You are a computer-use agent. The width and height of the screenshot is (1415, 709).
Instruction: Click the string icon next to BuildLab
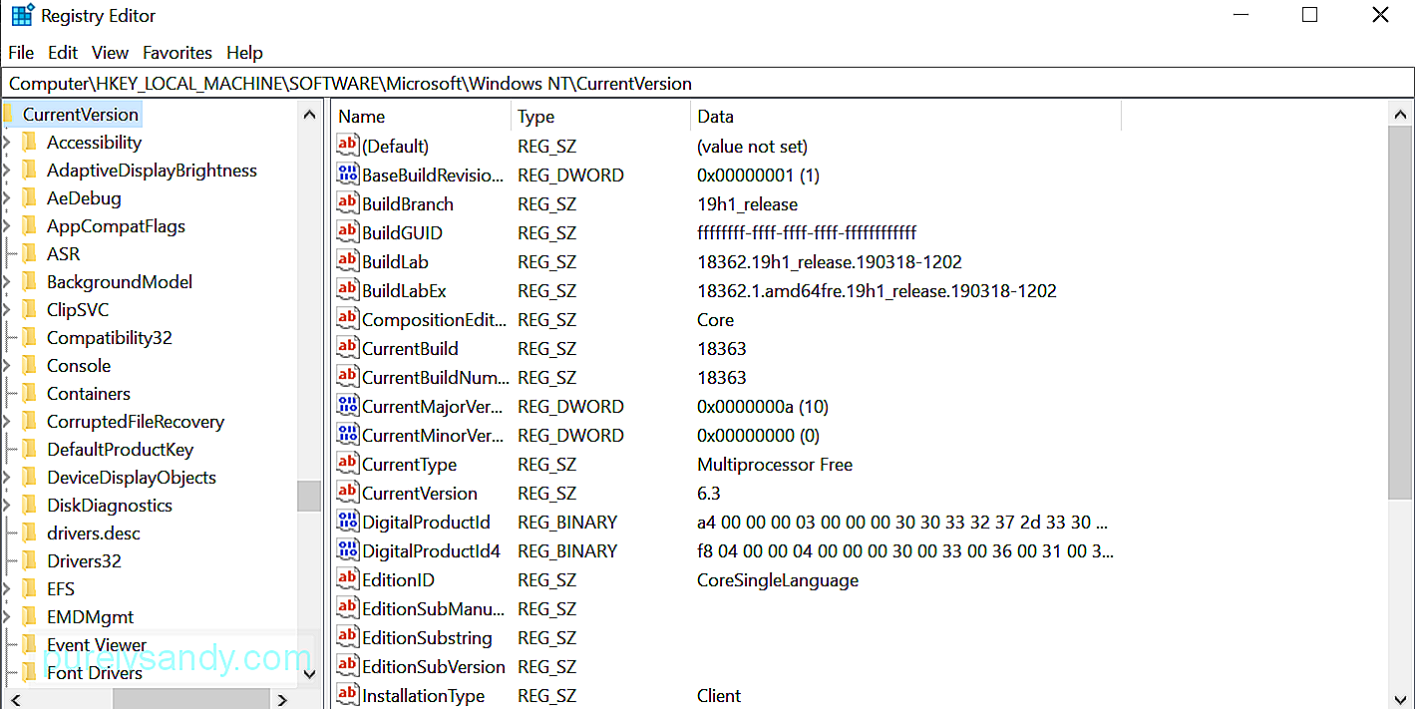click(x=347, y=261)
